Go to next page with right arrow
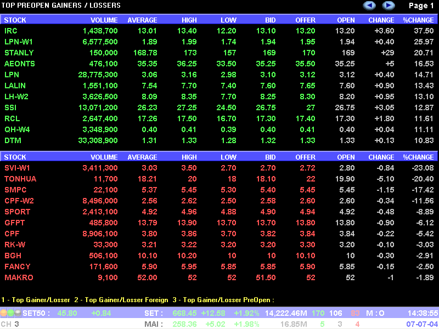This screenshot has height=329, width=439. [389, 5]
